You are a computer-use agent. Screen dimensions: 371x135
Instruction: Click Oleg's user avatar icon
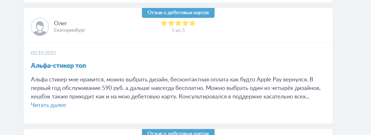[x=40, y=27]
